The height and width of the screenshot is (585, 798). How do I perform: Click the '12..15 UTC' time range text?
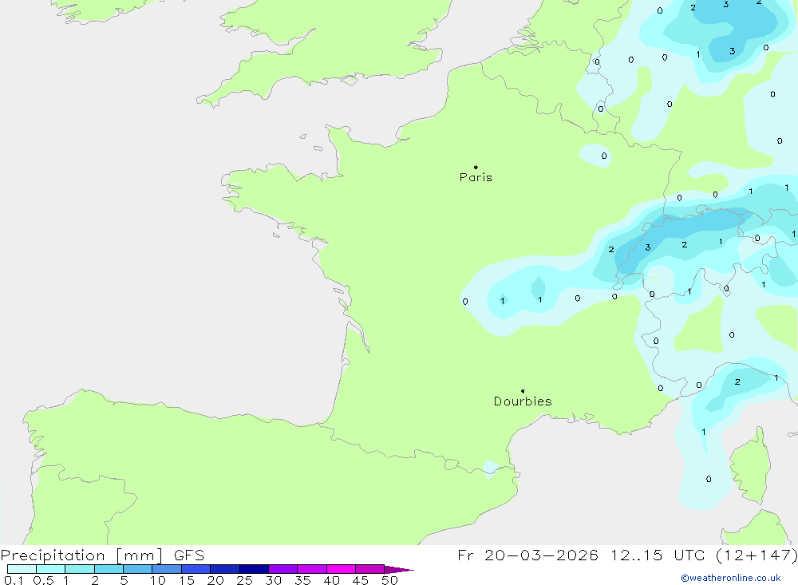660,555
